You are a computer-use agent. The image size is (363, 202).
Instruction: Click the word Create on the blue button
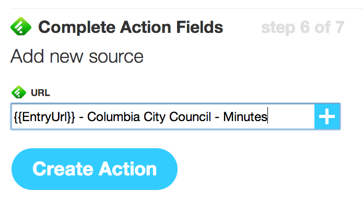tap(63, 169)
